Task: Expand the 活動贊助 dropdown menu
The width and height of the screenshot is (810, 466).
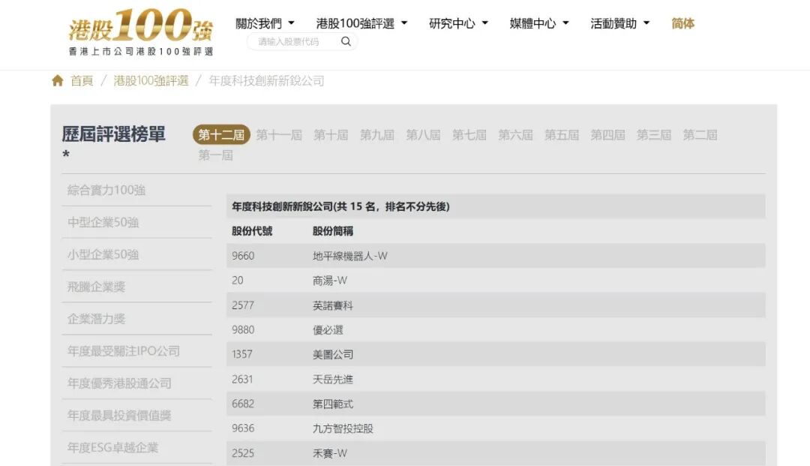Action: (x=620, y=23)
